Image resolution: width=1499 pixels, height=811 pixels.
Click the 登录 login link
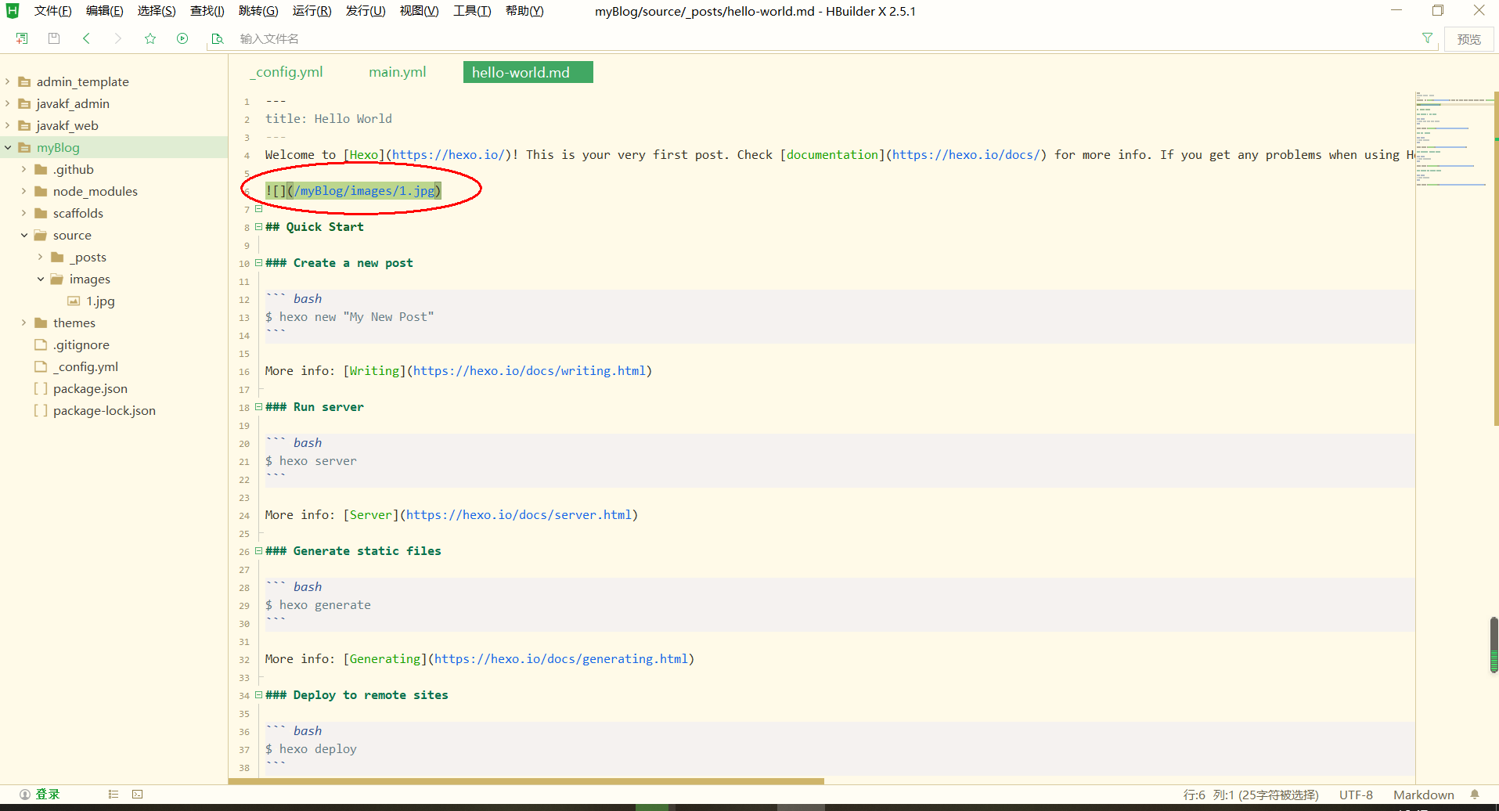[x=48, y=795]
